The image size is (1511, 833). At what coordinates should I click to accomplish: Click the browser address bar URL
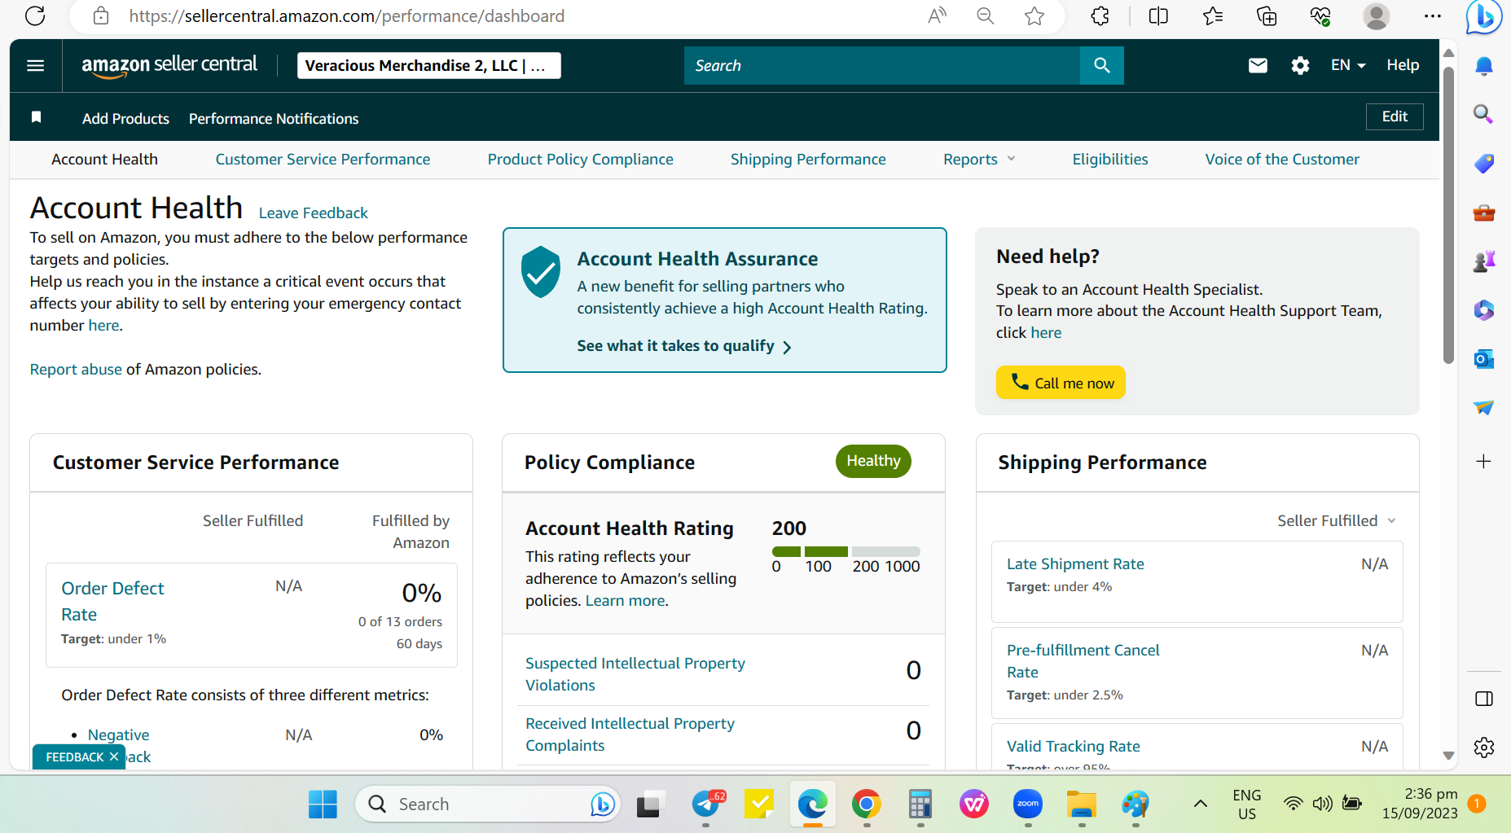347,16
